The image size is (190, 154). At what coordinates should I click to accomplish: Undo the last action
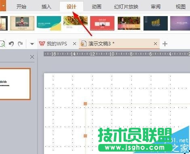pos(11,44)
